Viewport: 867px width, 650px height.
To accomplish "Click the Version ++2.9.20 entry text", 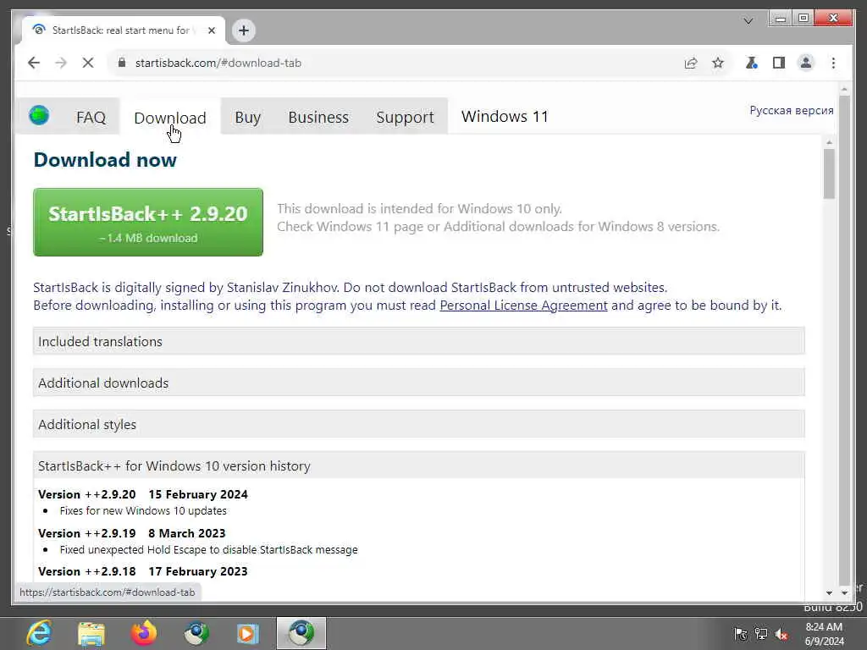I will (x=142, y=494).
